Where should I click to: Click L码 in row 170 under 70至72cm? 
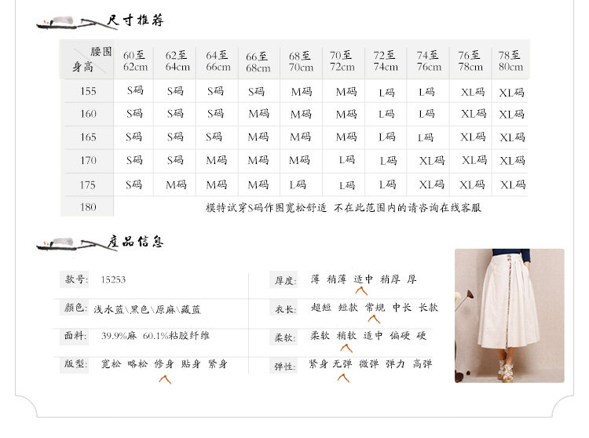pyautogui.click(x=346, y=160)
